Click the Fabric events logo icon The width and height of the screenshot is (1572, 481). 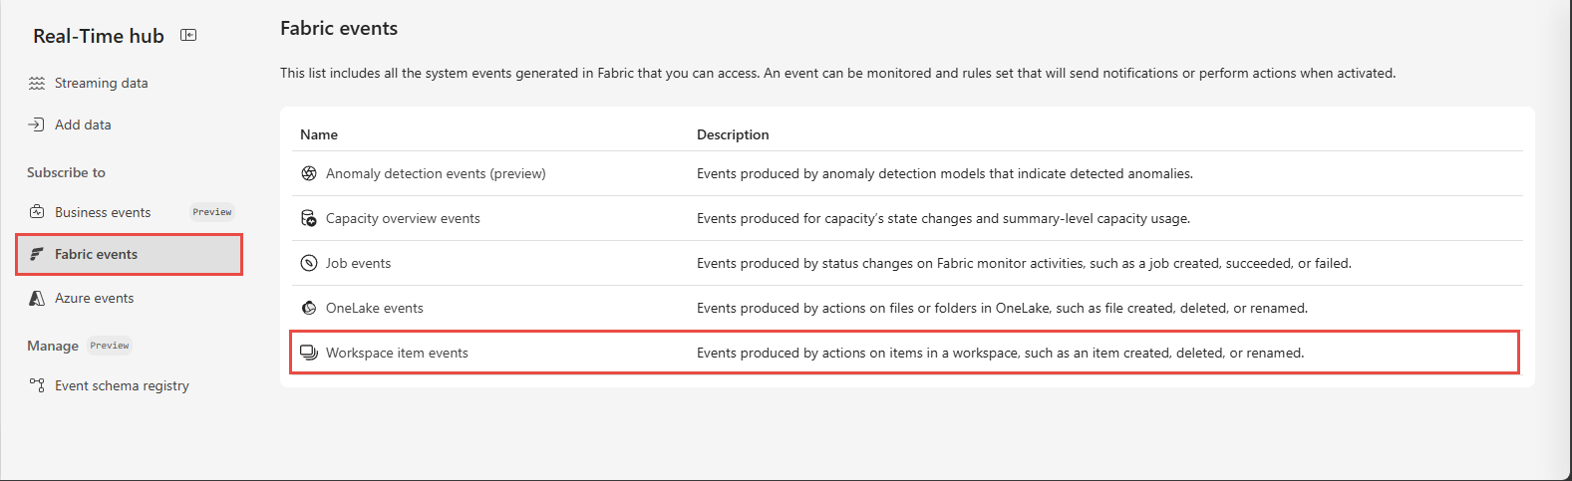[37, 254]
